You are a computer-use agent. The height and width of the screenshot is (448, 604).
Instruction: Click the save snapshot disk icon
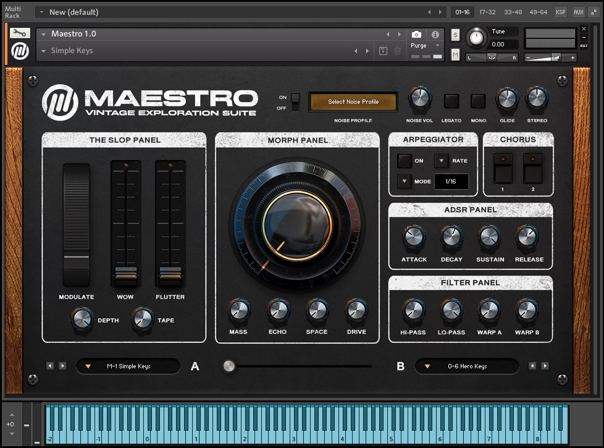[x=383, y=51]
